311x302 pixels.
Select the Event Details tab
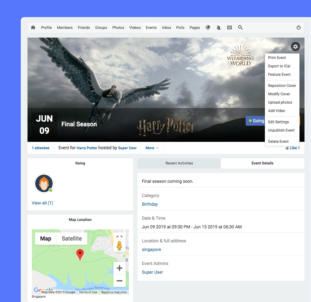tap(262, 163)
